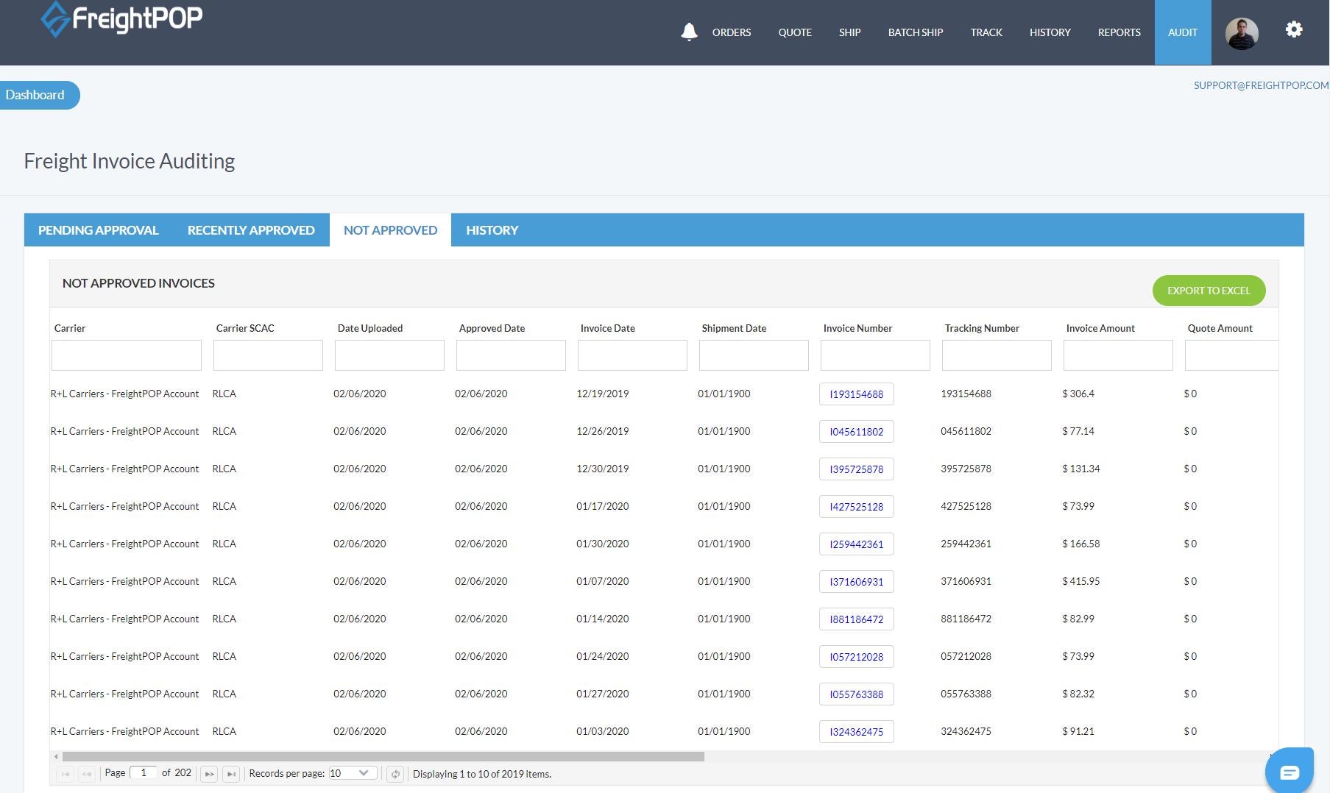The width and height of the screenshot is (1330, 793).
Task: Open the user profile avatar
Action: point(1242,34)
